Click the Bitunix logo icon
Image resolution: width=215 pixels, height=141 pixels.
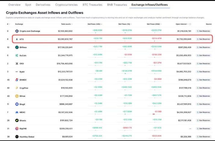click(17, 121)
